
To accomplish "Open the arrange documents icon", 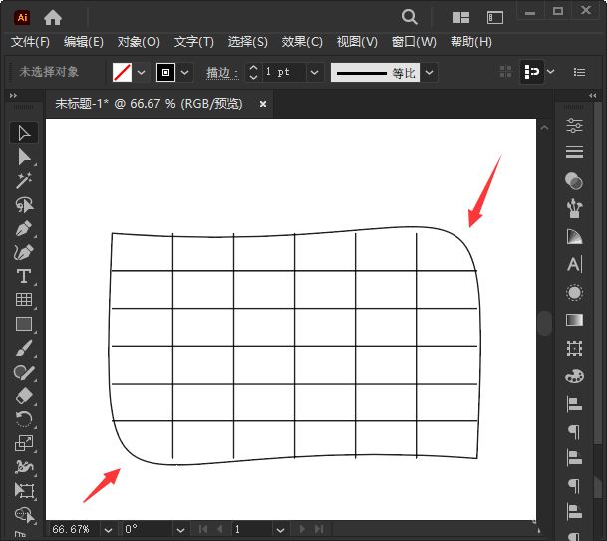I will click(460, 17).
